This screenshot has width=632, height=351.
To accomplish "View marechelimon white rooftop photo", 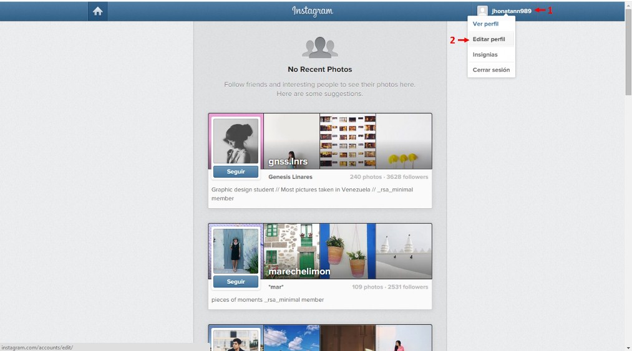I will [x=404, y=251].
